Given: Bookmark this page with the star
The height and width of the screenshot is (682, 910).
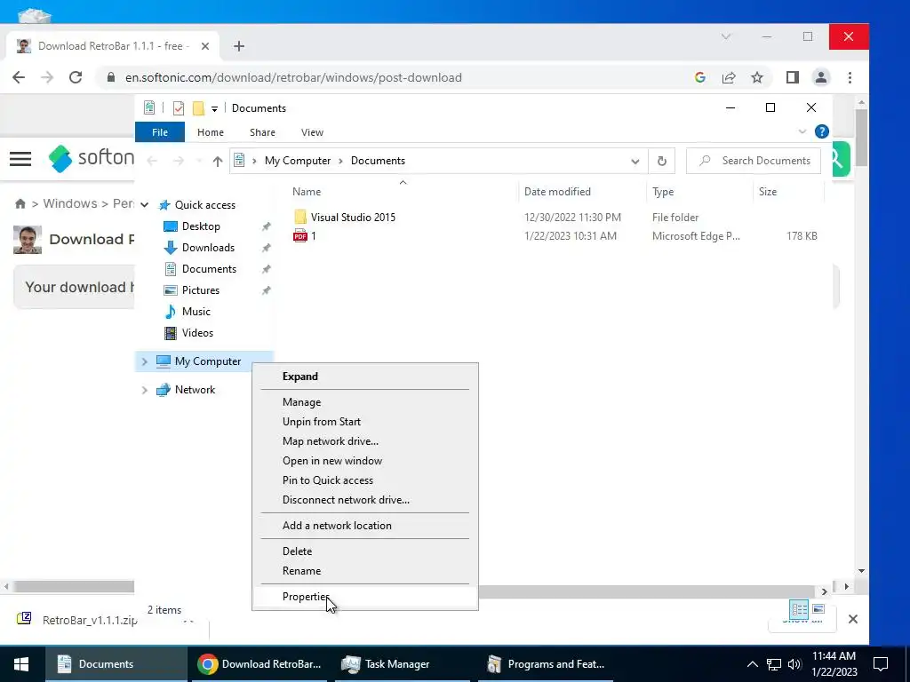Looking at the screenshot, I should tap(757, 78).
